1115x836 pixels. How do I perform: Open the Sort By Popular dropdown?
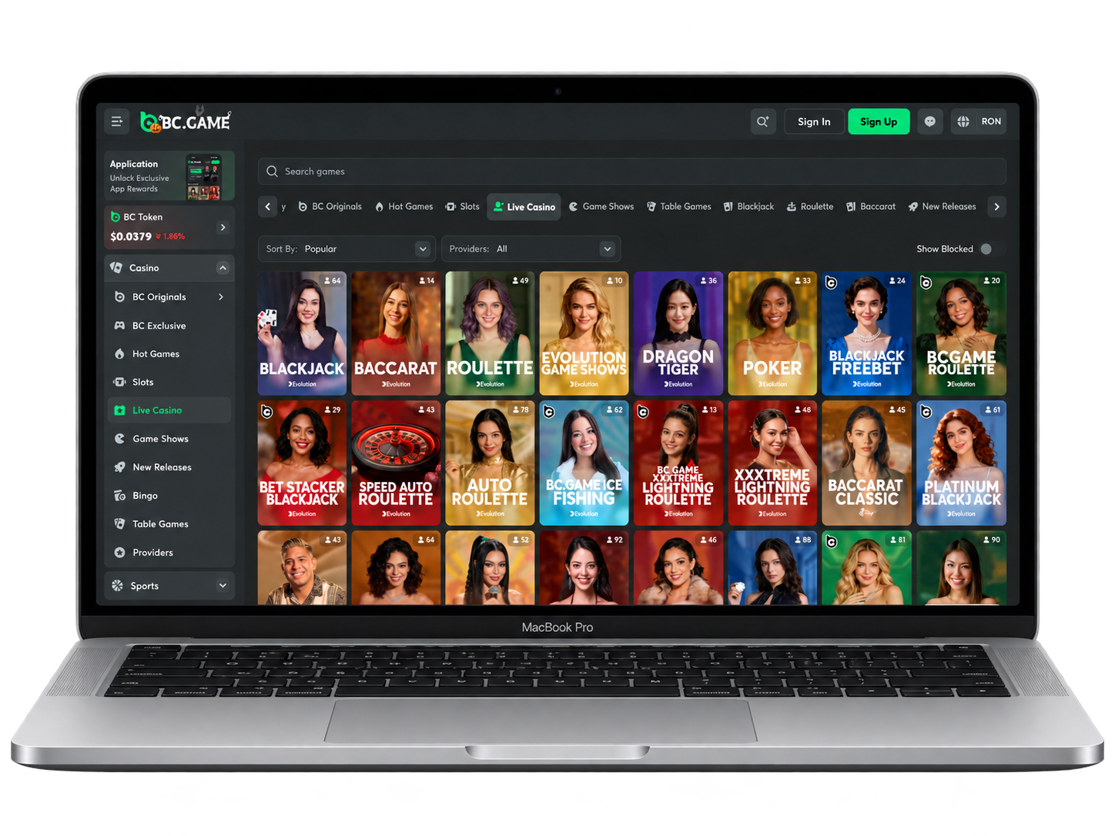(347, 249)
